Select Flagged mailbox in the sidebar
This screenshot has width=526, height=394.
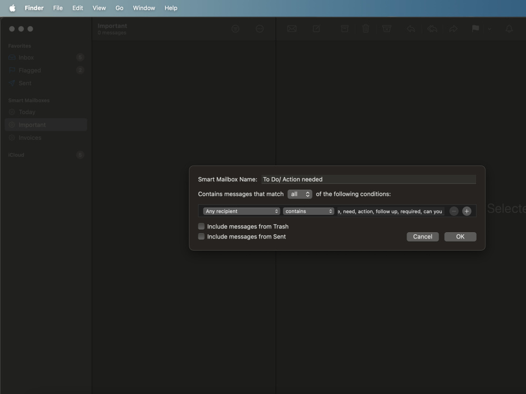[x=46, y=70]
